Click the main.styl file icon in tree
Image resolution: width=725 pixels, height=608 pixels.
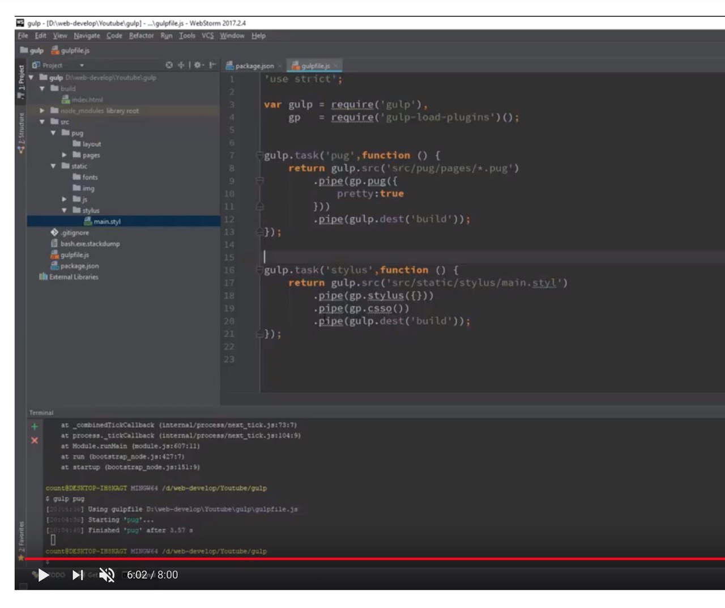point(88,221)
